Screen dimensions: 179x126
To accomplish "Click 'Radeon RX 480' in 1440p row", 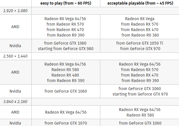I will pyautogui.click(x=65, y=75).
